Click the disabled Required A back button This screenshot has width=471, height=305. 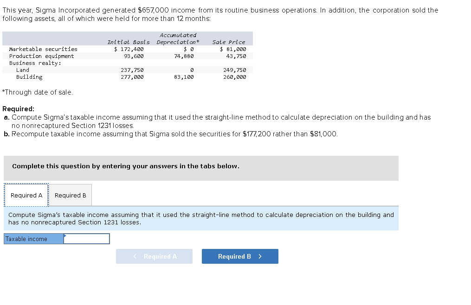(x=154, y=256)
